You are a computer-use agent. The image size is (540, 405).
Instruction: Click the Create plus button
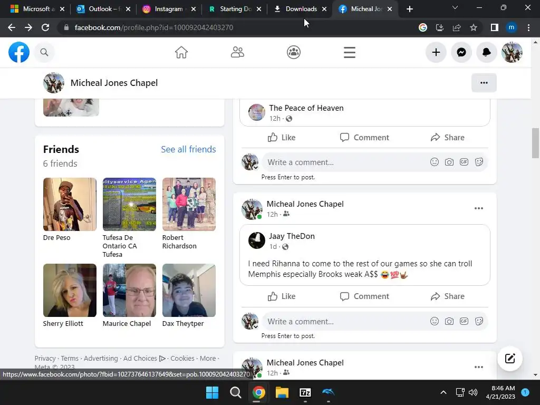(436, 52)
